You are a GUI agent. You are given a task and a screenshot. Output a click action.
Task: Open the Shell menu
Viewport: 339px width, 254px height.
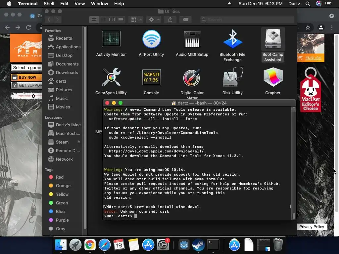[x=49, y=4]
